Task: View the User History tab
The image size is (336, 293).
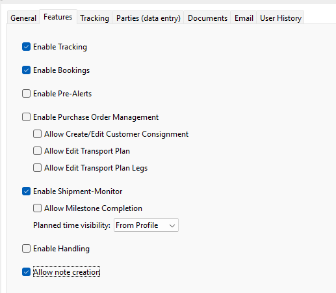Action: tap(281, 18)
